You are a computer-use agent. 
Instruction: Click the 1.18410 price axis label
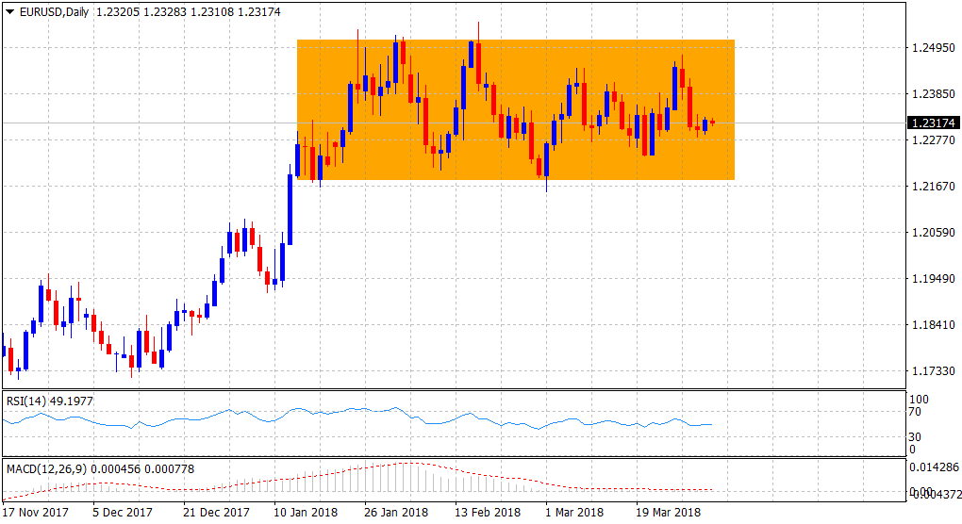(933, 325)
